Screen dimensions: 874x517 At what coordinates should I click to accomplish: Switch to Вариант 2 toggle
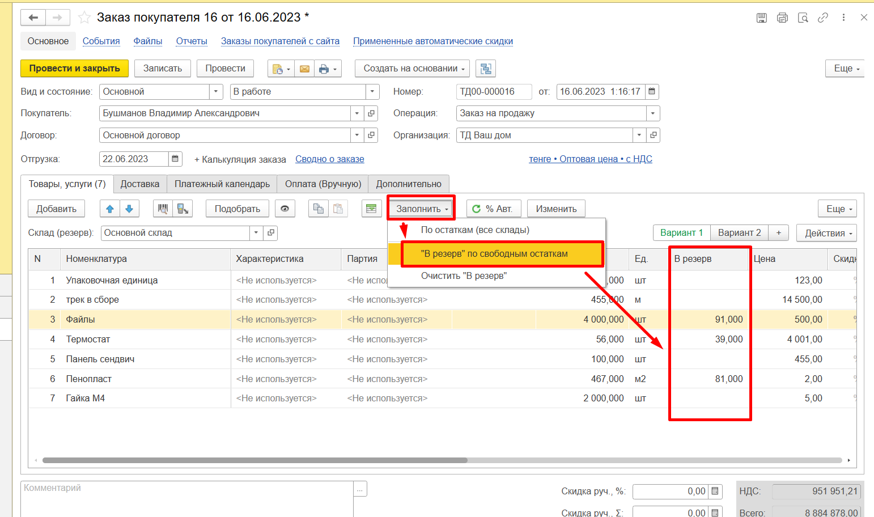click(739, 232)
